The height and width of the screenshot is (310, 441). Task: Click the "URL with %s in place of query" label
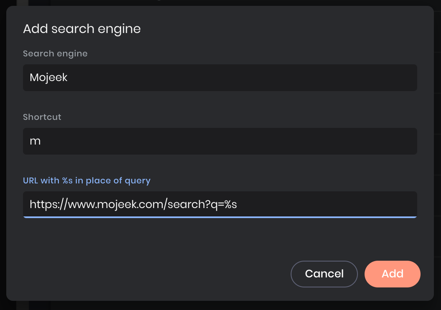(86, 180)
